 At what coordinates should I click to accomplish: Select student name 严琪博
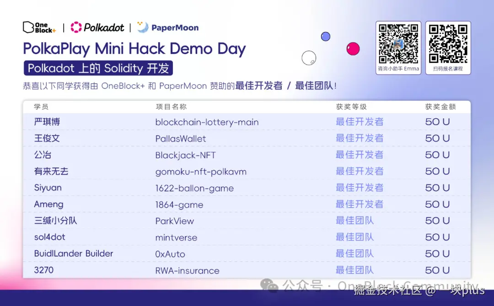pyautogui.click(x=47, y=122)
